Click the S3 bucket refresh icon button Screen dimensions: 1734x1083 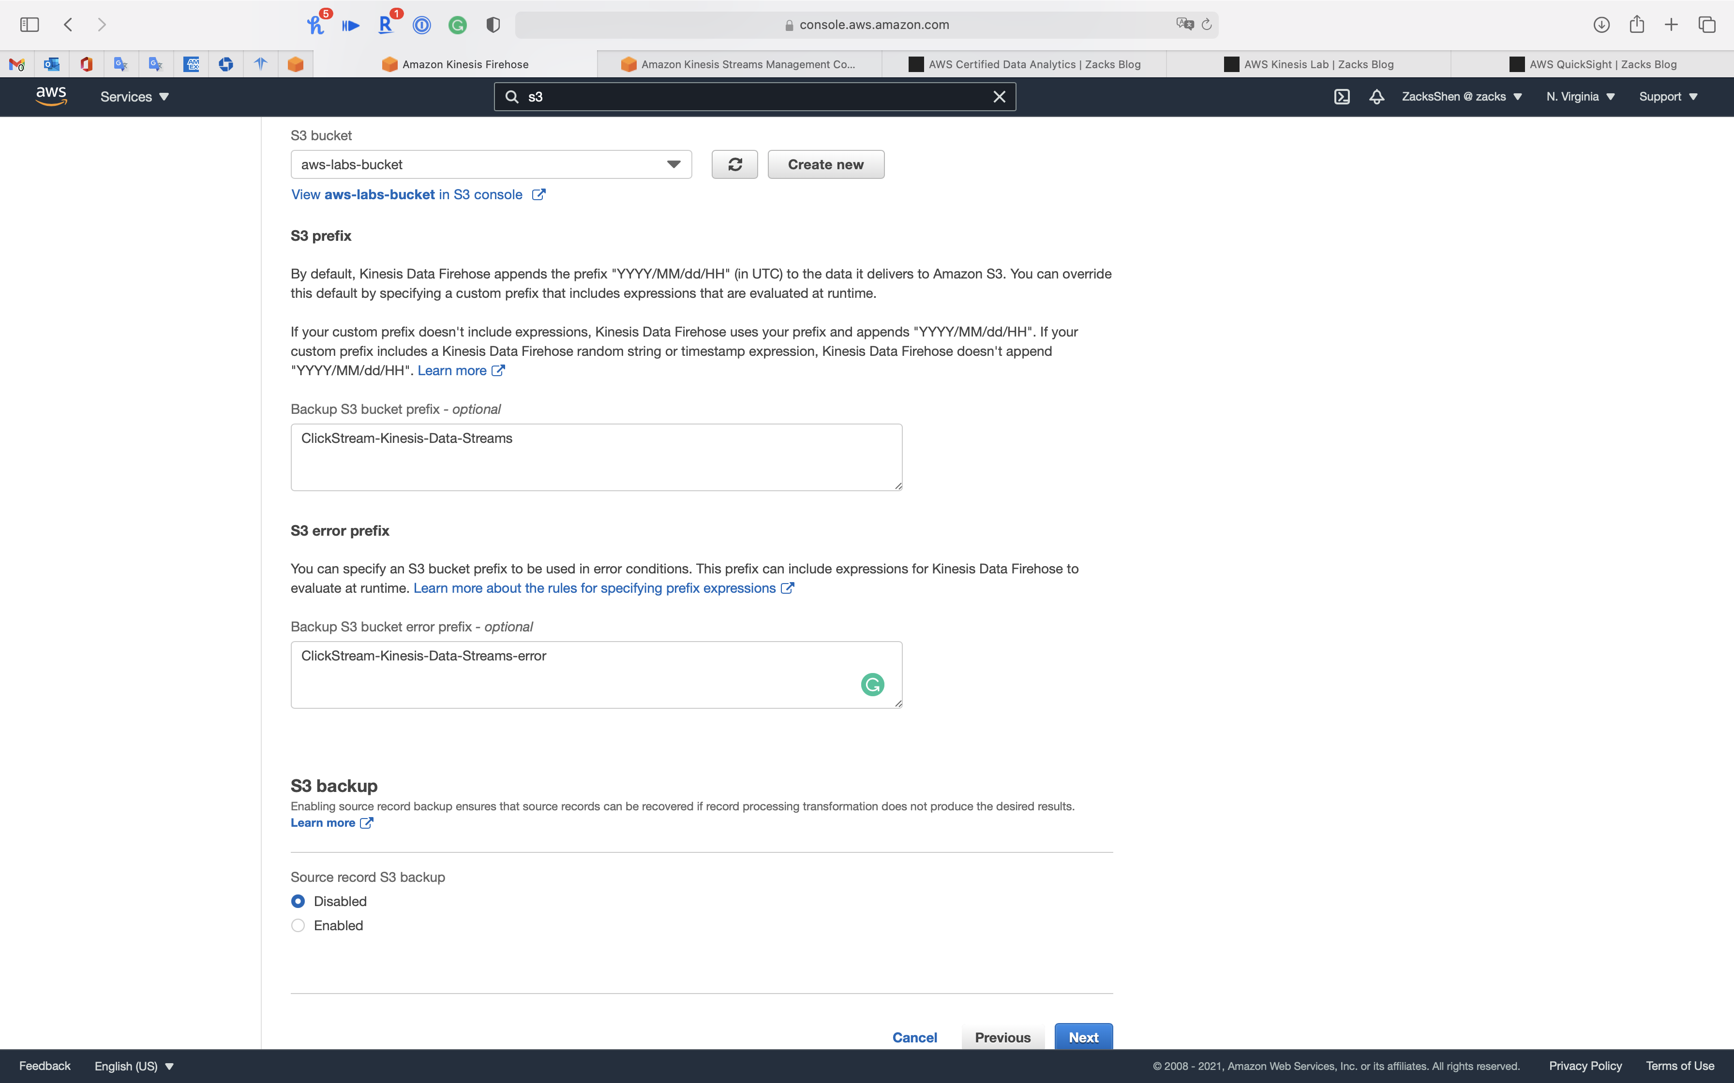coord(734,165)
